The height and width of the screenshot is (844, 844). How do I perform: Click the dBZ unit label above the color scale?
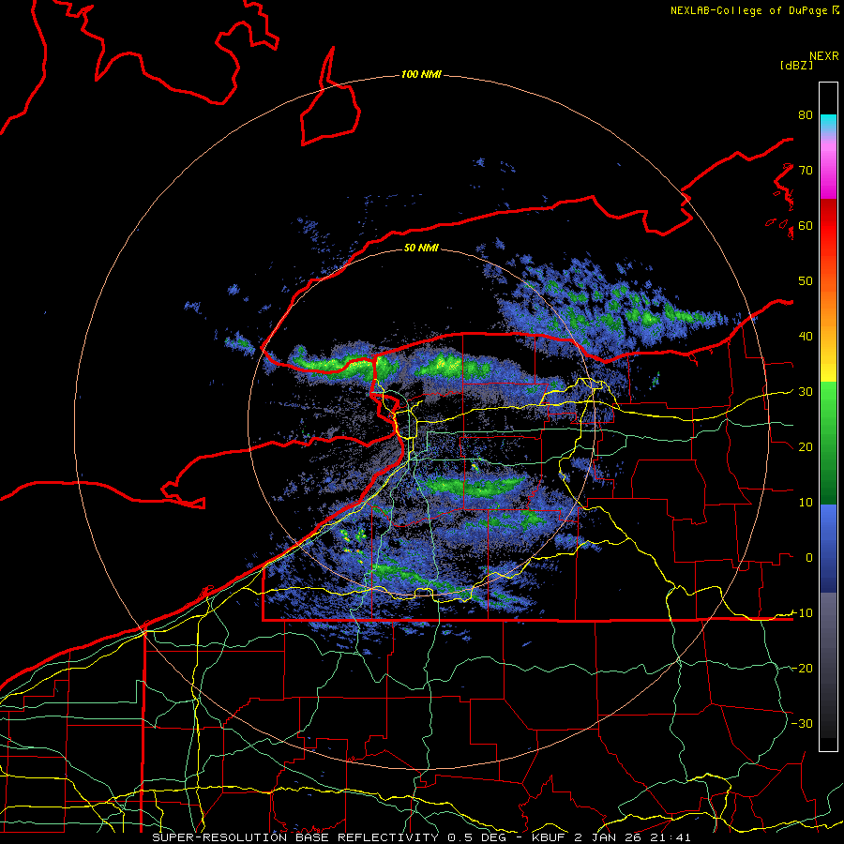pos(796,65)
